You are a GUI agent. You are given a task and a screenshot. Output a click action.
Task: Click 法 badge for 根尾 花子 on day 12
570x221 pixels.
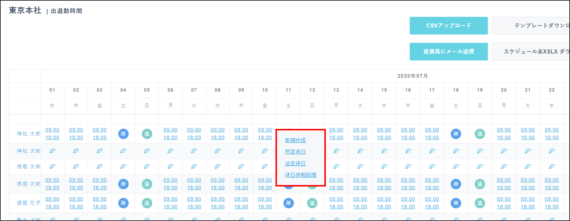click(x=312, y=203)
